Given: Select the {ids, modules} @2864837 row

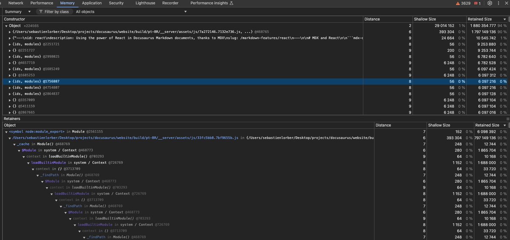Looking at the screenshot, I should pos(254,93).
